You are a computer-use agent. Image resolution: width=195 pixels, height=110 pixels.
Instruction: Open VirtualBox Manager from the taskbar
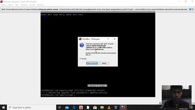click(116, 107)
